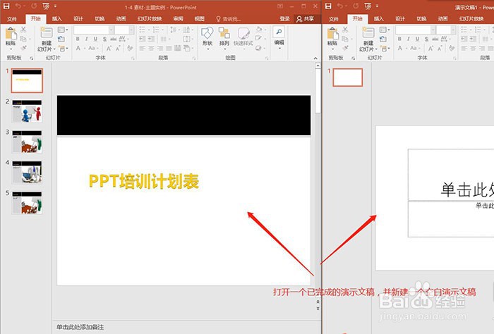Screen dimensions: 494x334
Task: Open the File (文件) tab in the left window
Action: click(12, 19)
